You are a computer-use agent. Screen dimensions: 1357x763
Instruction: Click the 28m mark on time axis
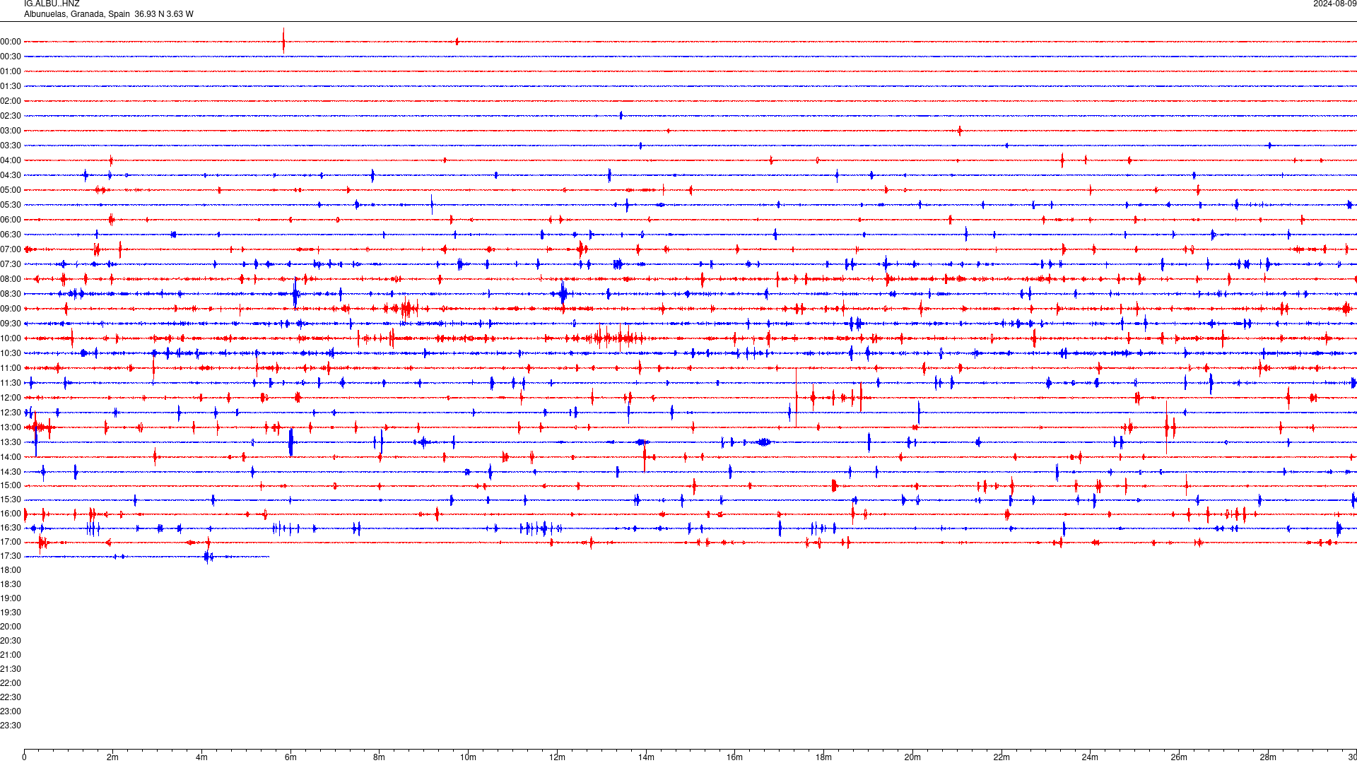[x=1268, y=757]
